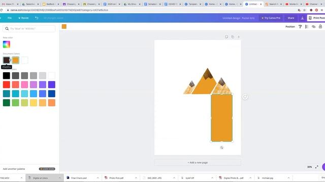Viewport: 325px width, 182px height.
Task: Open the selected element's orange fill color
Action: 64,26
